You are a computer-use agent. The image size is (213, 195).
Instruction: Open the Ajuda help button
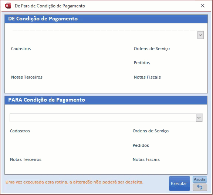click(200, 179)
